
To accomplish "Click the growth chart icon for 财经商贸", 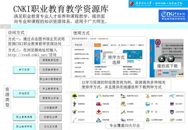I will 123,112.
